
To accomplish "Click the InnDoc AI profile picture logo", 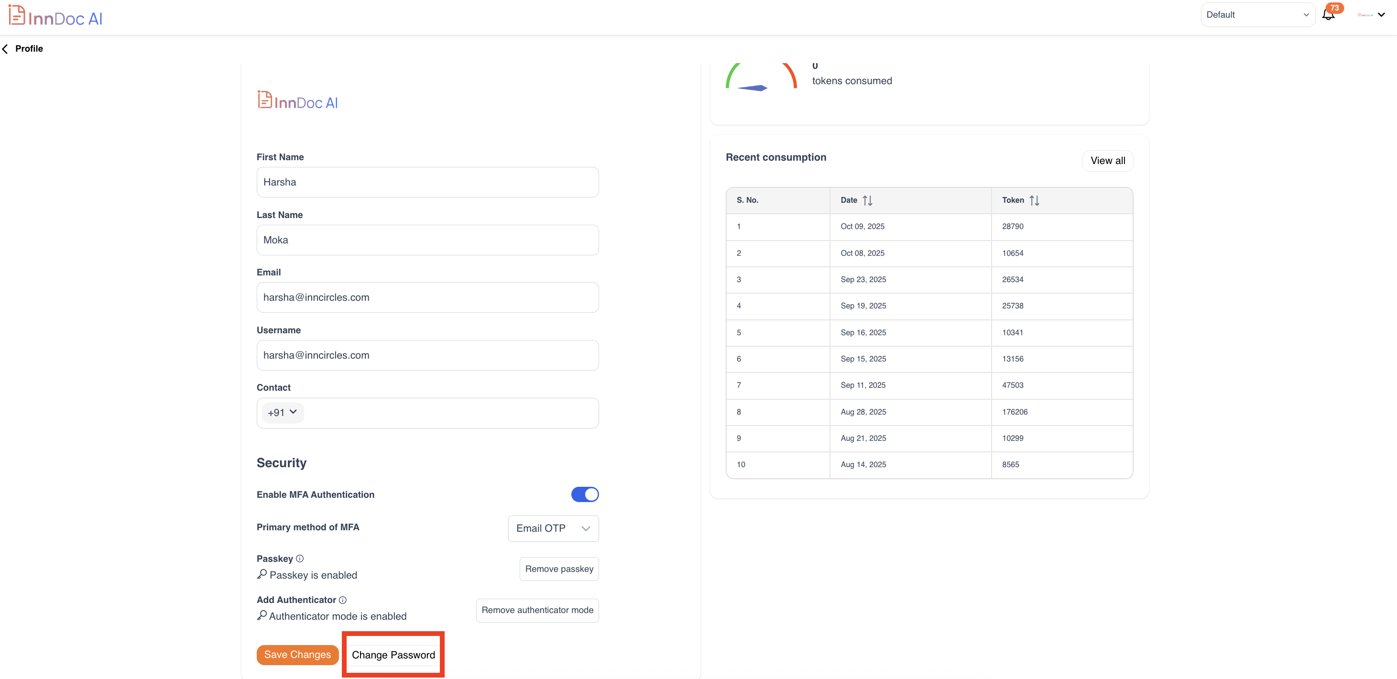I will tap(298, 101).
